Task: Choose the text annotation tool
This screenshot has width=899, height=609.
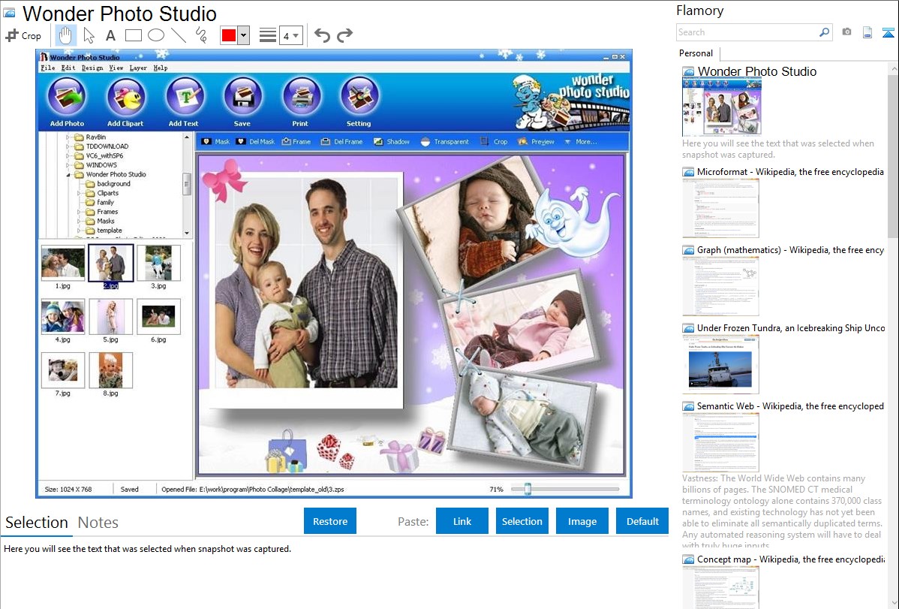Action: point(110,35)
